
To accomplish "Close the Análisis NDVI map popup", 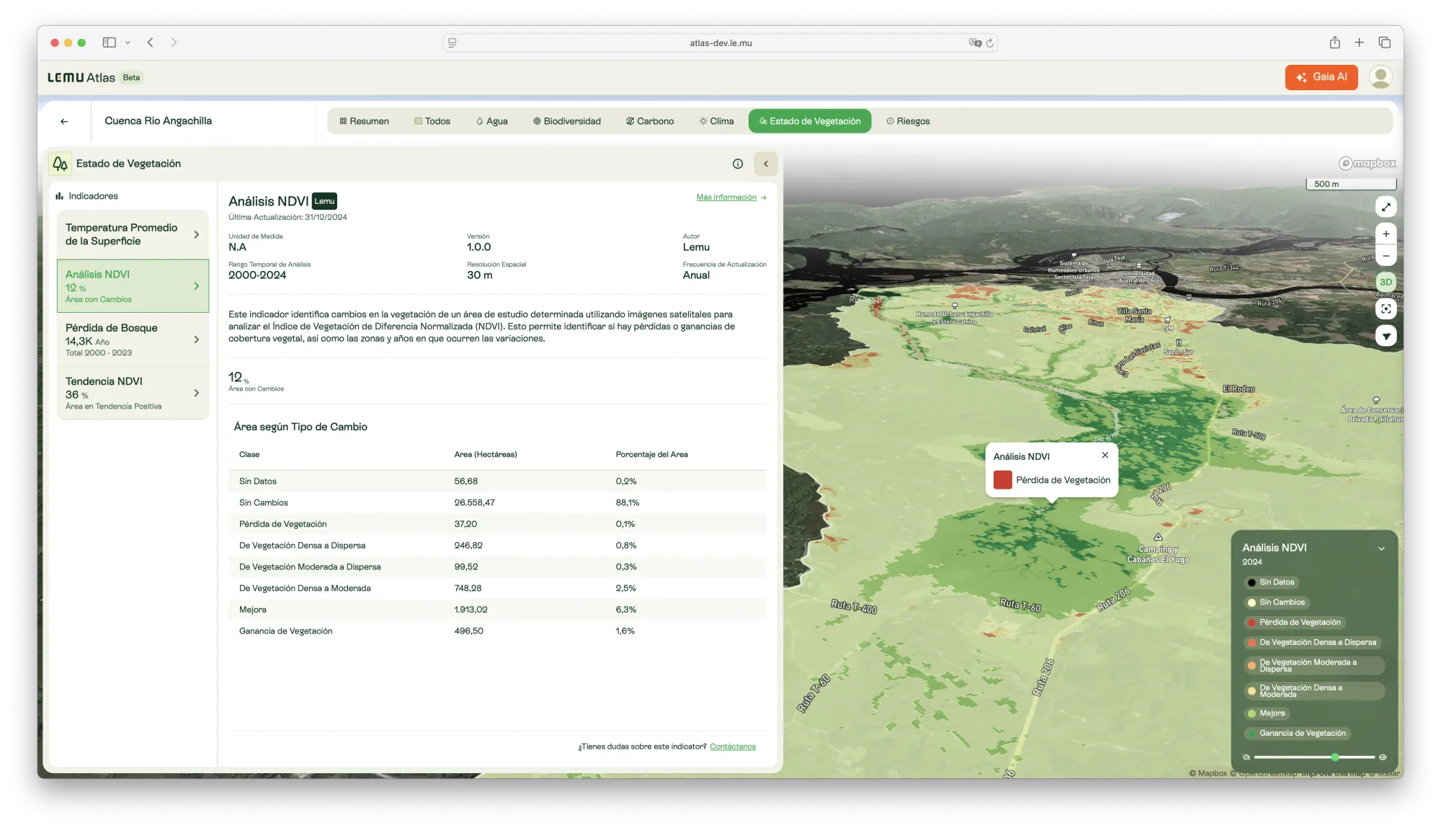I will (1105, 455).
